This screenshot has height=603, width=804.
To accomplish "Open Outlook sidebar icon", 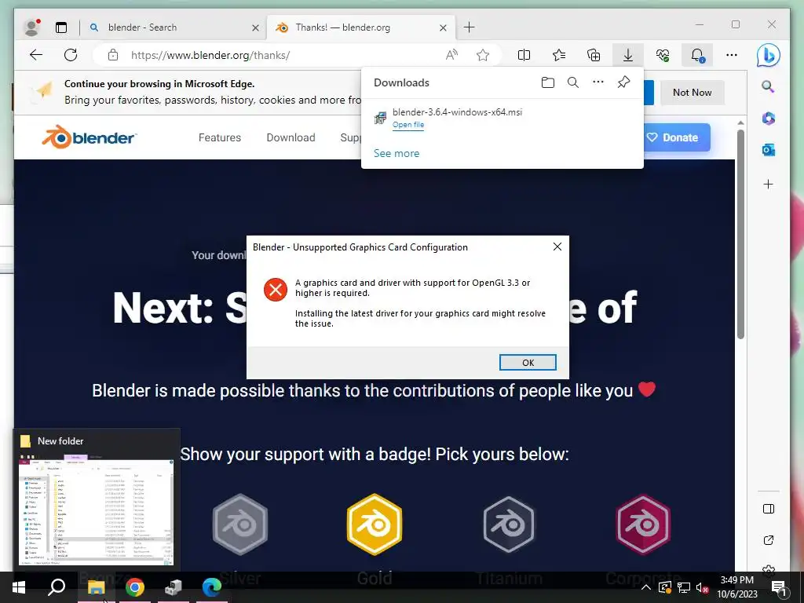I will (768, 150).
